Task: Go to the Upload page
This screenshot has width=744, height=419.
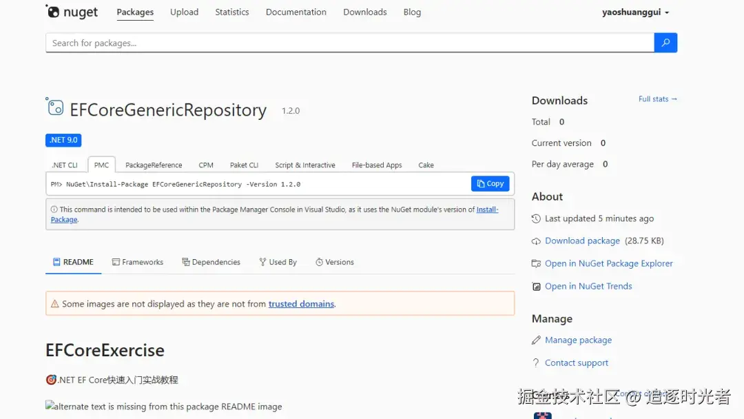Action: pos(184,12)
